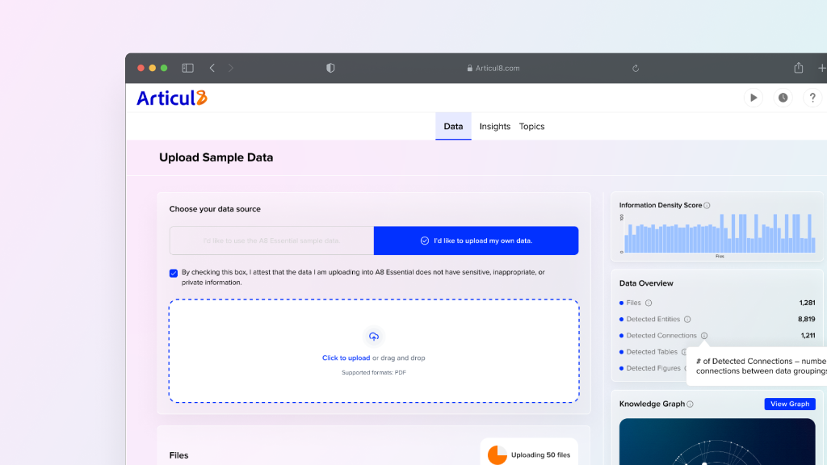Screen dimensions: 827x465
Task: Show info icon next to Detected Entities
Action: [x=687, y=319]
